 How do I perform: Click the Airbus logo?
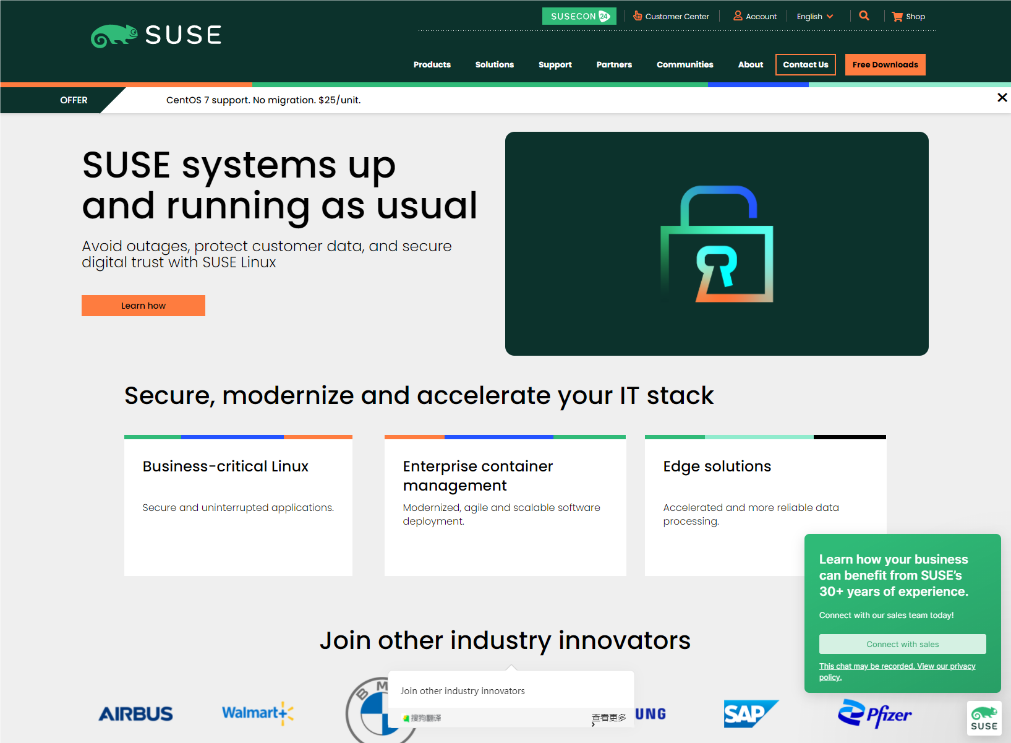[136, 714]
